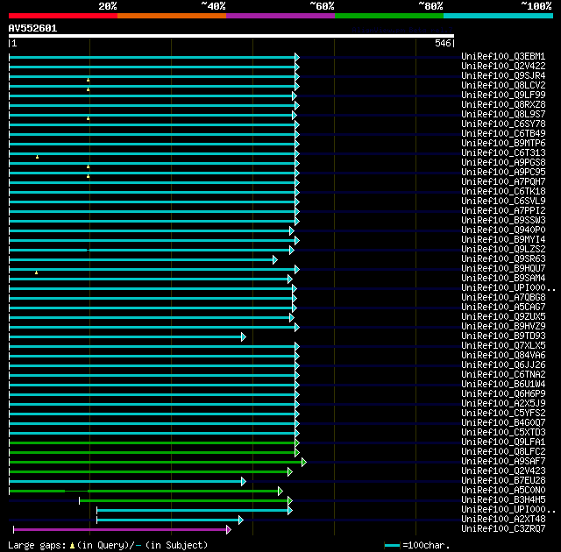Click the cyan arrowhead of UniRef100_Q9SR63 bar
Image resolution: width=561 pixels, height=552 pixels.
point(274,259)
